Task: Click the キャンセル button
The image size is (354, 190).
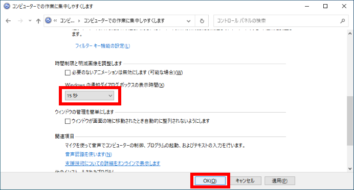Action: (x=245, y=180)
